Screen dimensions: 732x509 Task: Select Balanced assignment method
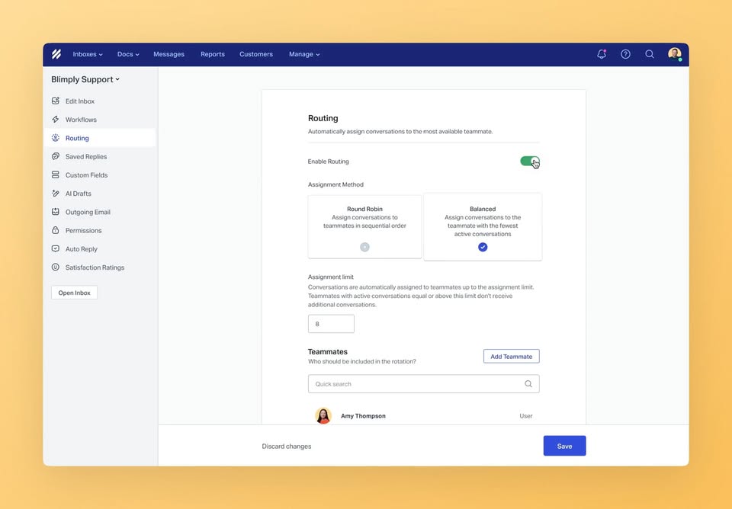(x=483, y=227)
